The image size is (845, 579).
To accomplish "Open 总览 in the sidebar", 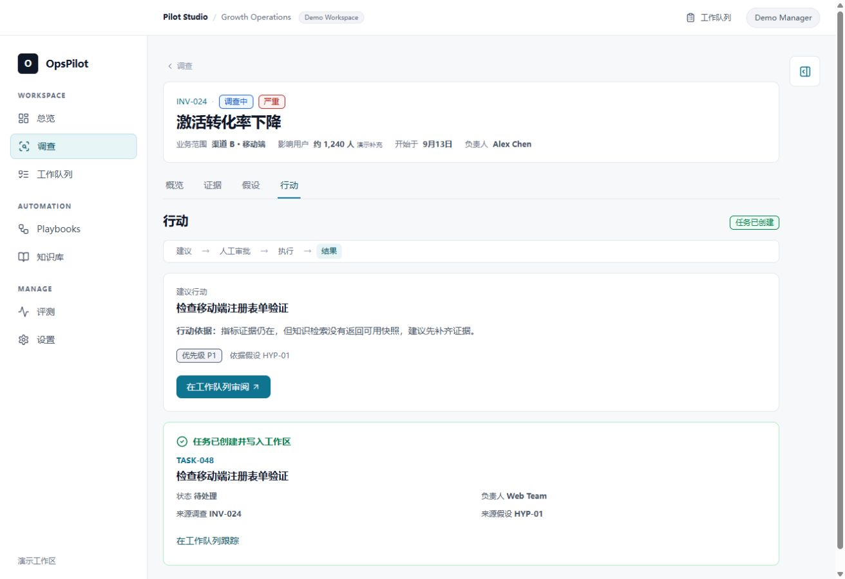I will pos(73,118).
